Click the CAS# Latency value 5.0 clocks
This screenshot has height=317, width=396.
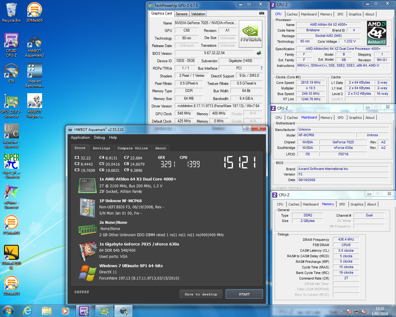pos(346,250)
